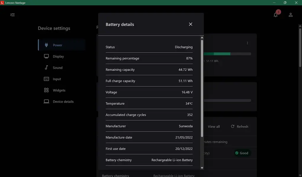302x177 pixels.
Task: Click the green battery level bar
Action: point(217,54)
